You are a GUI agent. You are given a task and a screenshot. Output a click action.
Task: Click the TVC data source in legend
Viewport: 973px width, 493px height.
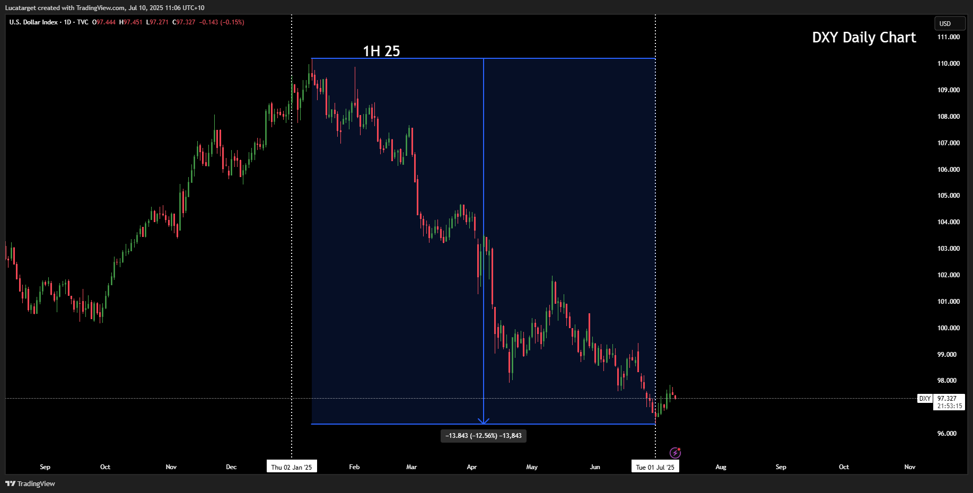[x=83, y=22]
